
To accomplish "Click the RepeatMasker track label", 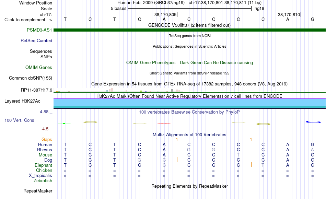I will point(38,191).
